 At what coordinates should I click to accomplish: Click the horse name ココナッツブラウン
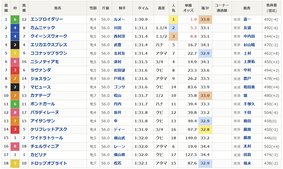click(49, 53)
